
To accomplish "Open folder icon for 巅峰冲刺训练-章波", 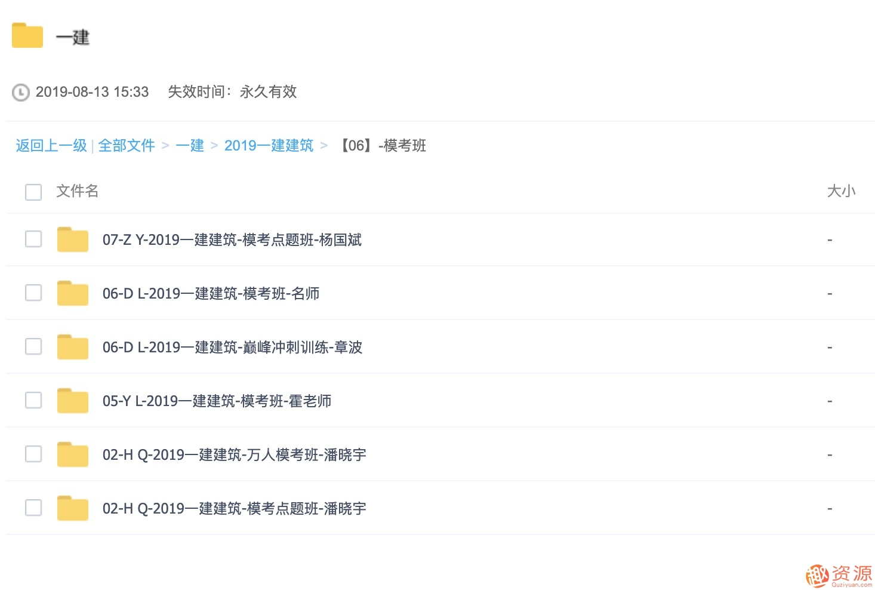I will click(x=73, y=347).
